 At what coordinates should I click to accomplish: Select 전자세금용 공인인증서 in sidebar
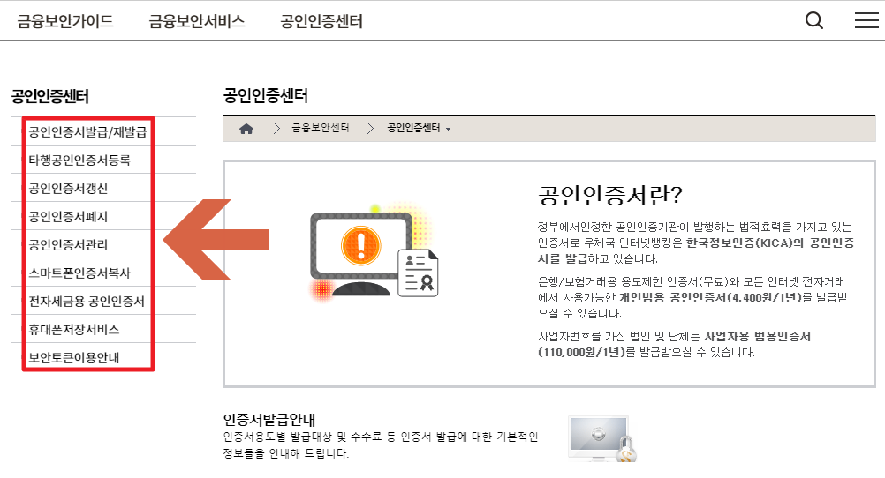pyautogui.click(x=87, y=301)
